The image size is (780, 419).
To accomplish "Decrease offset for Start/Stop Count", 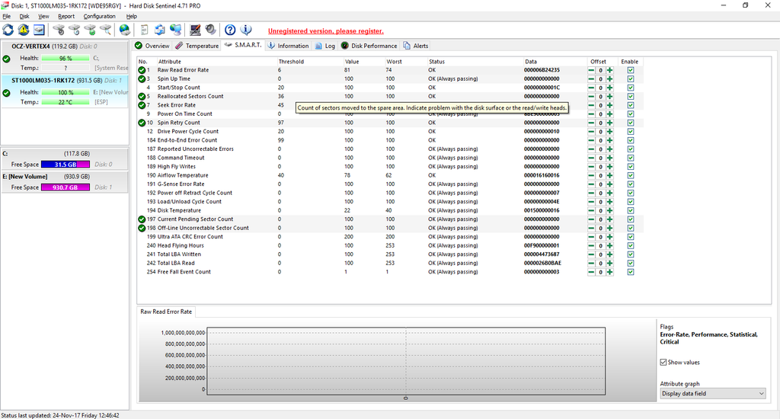I will click(x=591, y=88).
